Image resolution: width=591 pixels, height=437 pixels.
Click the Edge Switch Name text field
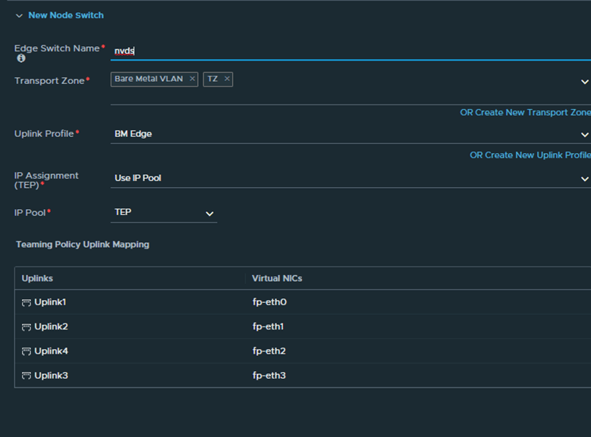click(x=349, y=51)
